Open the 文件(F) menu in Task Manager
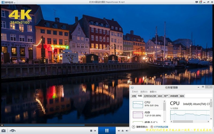 (x=135, y=92)
